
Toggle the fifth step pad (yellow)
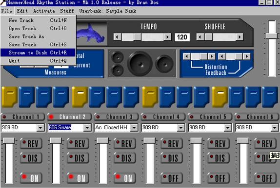[80, 97]
